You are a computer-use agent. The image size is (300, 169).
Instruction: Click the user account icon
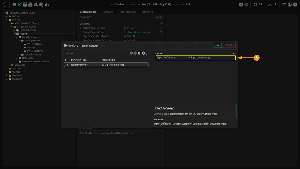[x=289, y=5]
